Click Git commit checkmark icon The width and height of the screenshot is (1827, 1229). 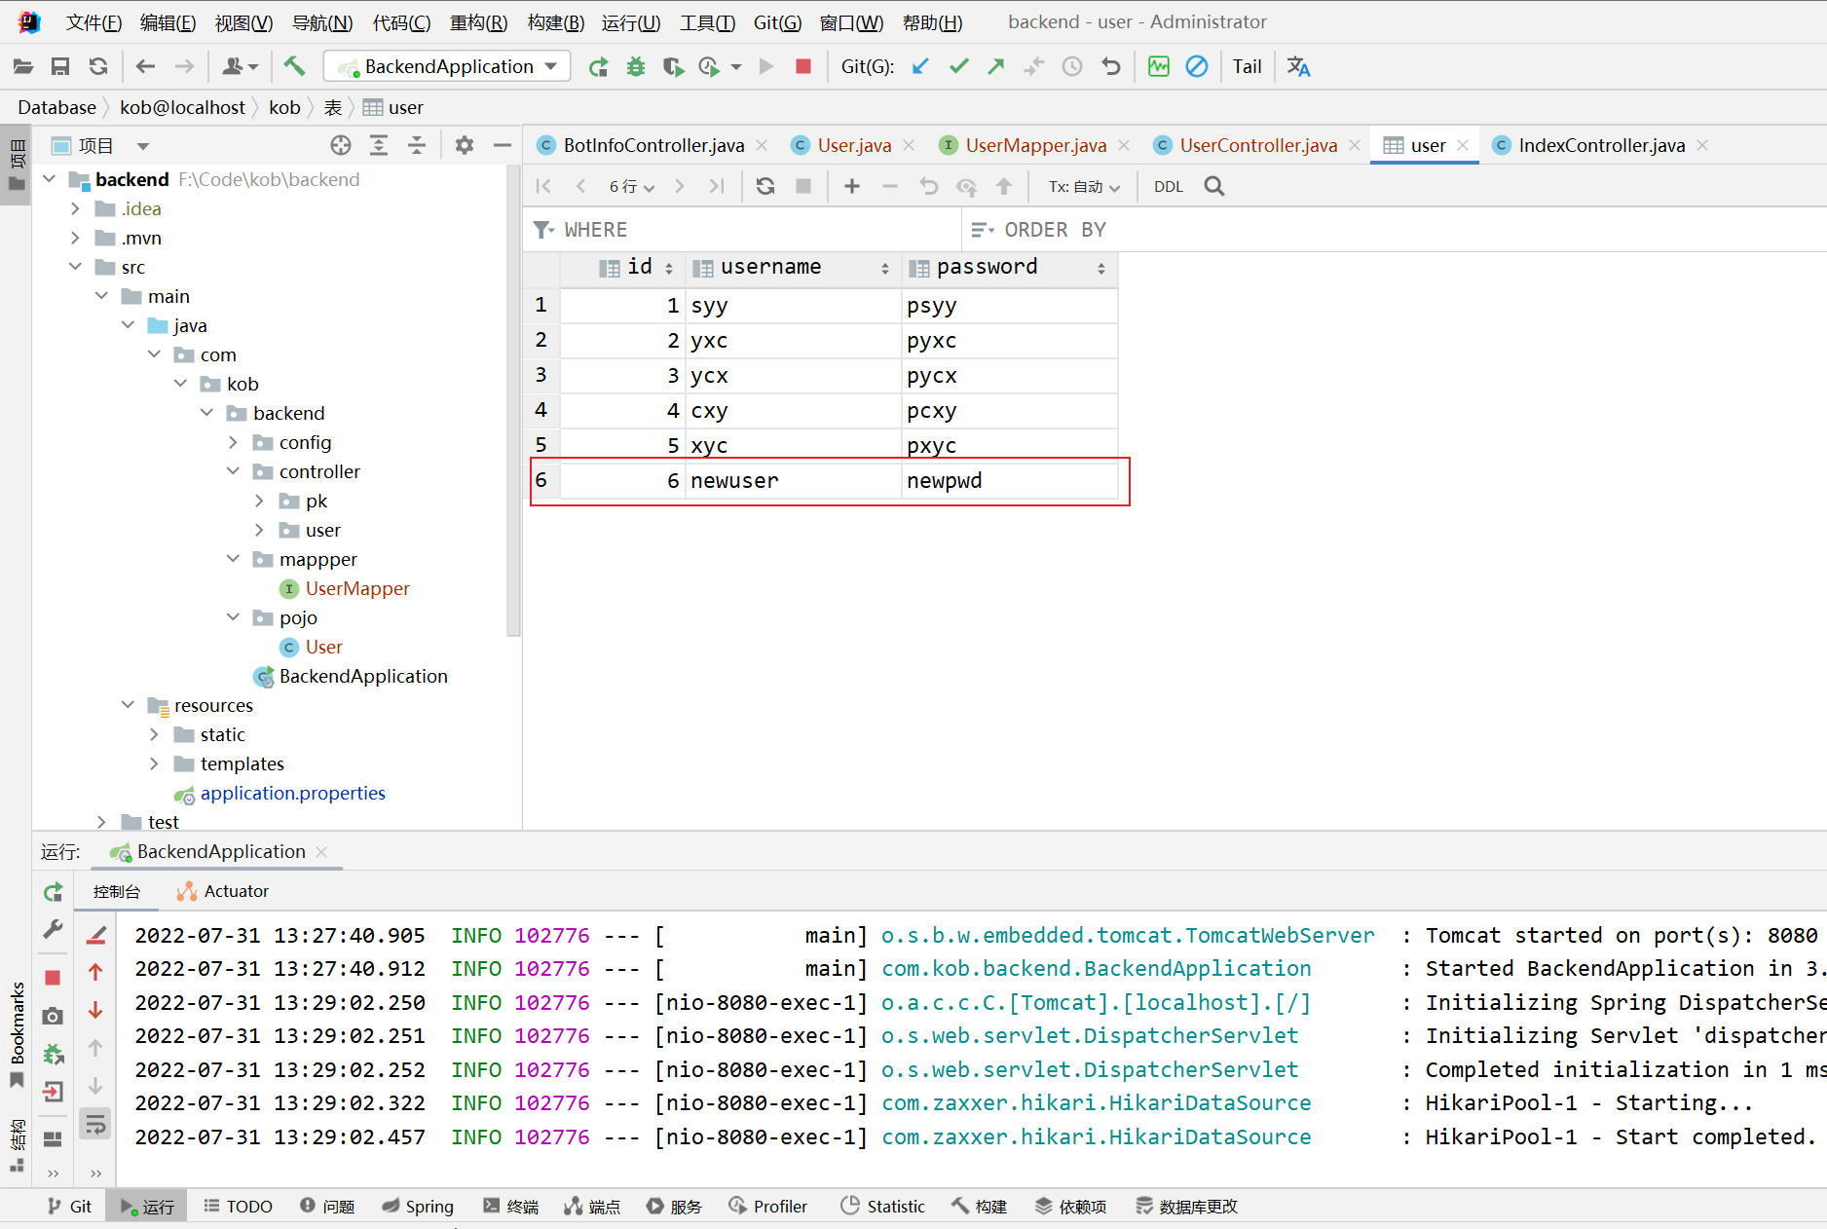pyautogui.click(x=958, y=66)
